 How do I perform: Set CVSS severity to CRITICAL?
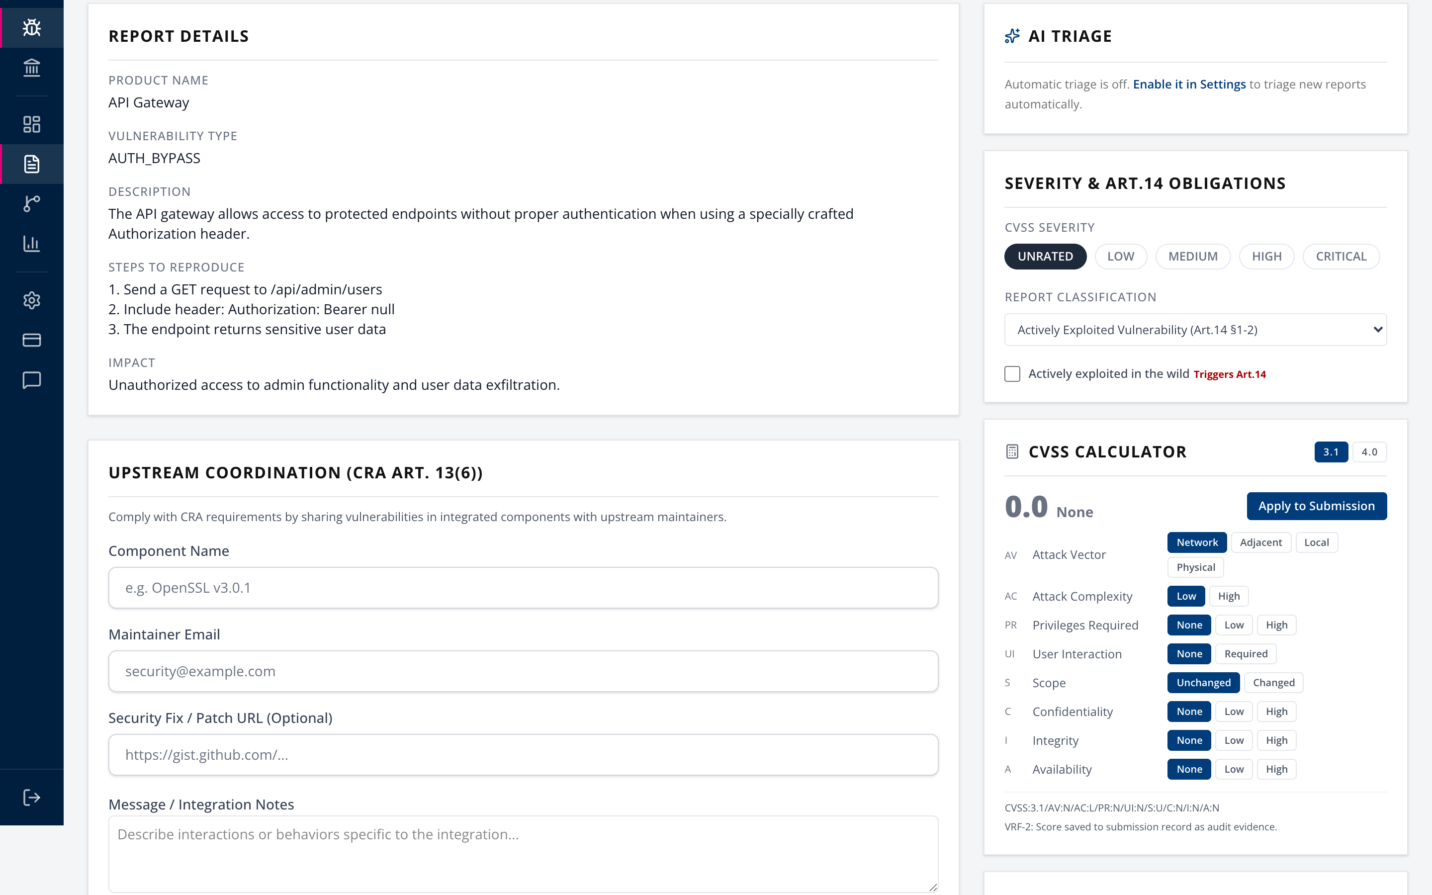click(x=1341, y=256)
